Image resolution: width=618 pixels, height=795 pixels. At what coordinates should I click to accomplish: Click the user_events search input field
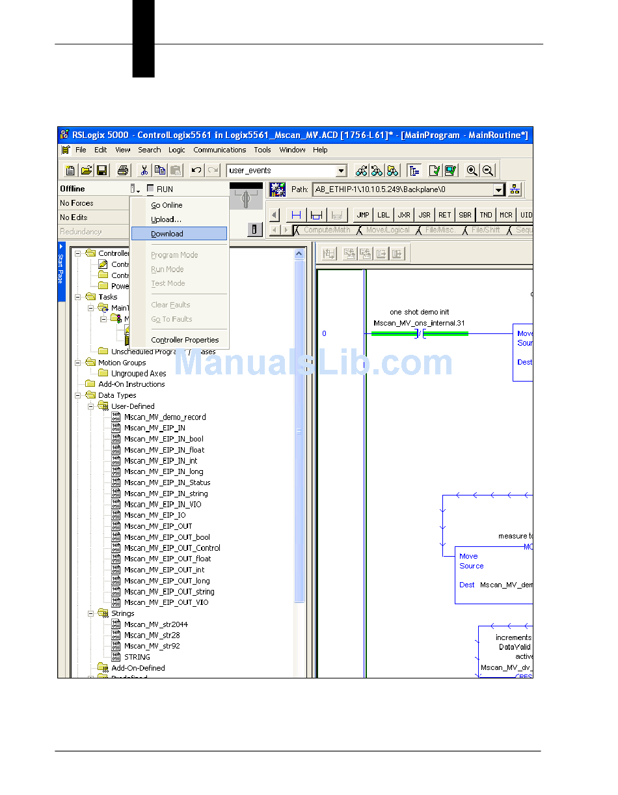click(281, 171)
